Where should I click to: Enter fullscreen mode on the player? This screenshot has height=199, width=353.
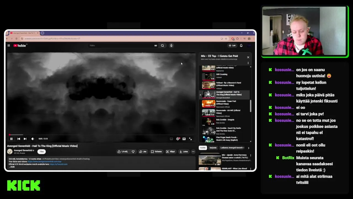(x=190, y=139)
